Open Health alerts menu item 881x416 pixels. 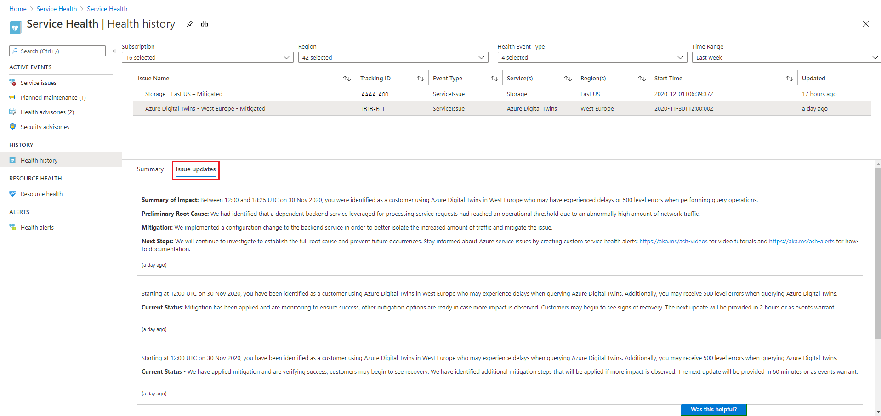tap(37, 227)
